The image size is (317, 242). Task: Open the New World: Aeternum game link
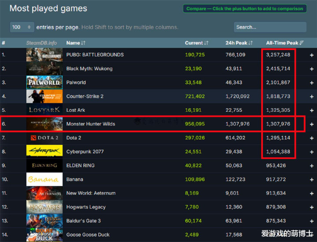[91, 193]
